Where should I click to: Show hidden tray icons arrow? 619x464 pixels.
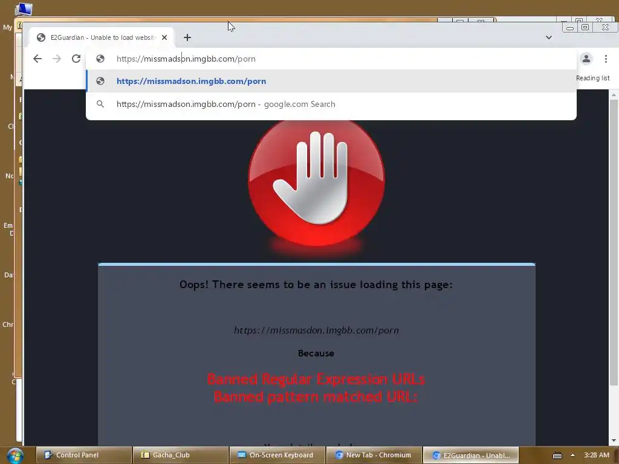click(x=573, y=455)
